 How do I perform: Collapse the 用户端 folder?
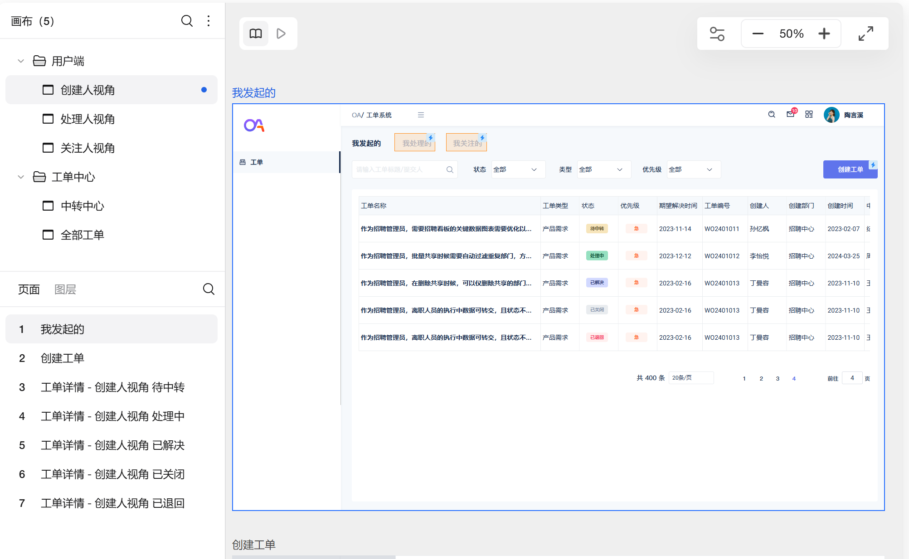(x=21, y=61)
